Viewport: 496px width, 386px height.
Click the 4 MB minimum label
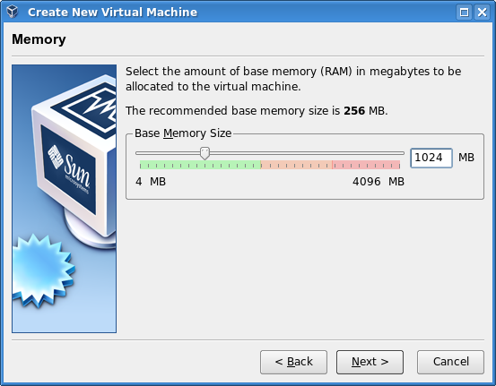click(151, 182)
